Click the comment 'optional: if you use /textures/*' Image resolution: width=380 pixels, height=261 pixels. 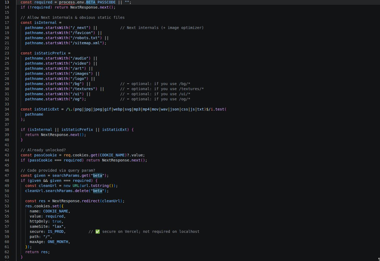point(162,89)
